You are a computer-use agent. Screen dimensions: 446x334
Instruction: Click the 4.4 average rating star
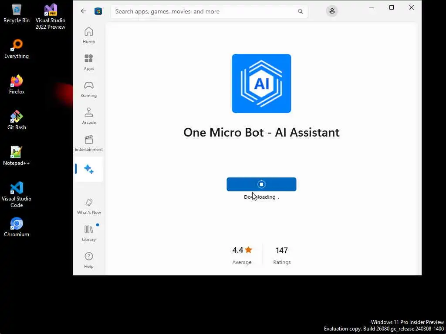(x=248, y=250)
